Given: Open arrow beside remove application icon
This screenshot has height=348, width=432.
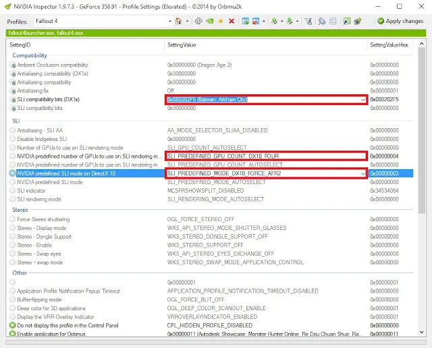Looking at the screenshot, I should 264,21.
